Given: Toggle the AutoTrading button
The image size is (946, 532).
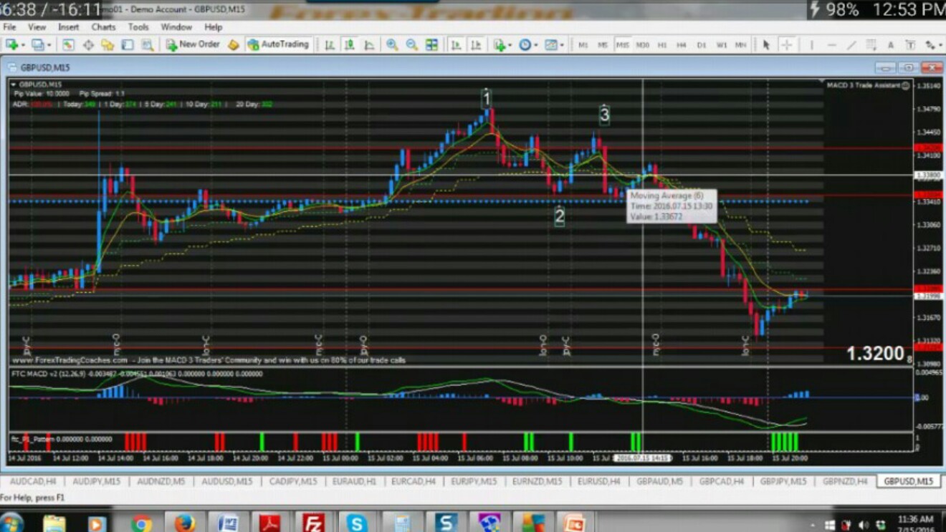Looking at the screenshot, I should pyautogui.click(x=278, y=44).
